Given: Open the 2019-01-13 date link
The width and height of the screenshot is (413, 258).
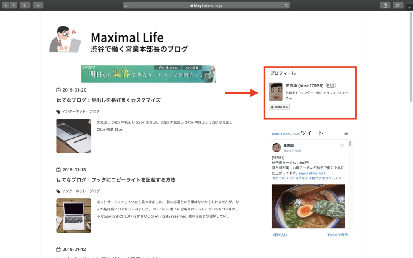Looking at the screenshot, I should coord(74,170).
